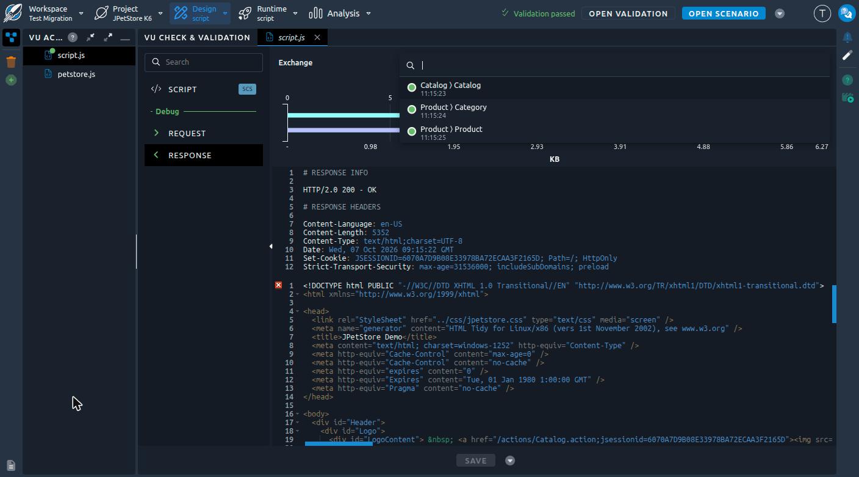The image size is (859, 477).
Task: Open the dropdown next to OPEN SCENARIO
Action: pyautogui.click(x=780, y=13)
